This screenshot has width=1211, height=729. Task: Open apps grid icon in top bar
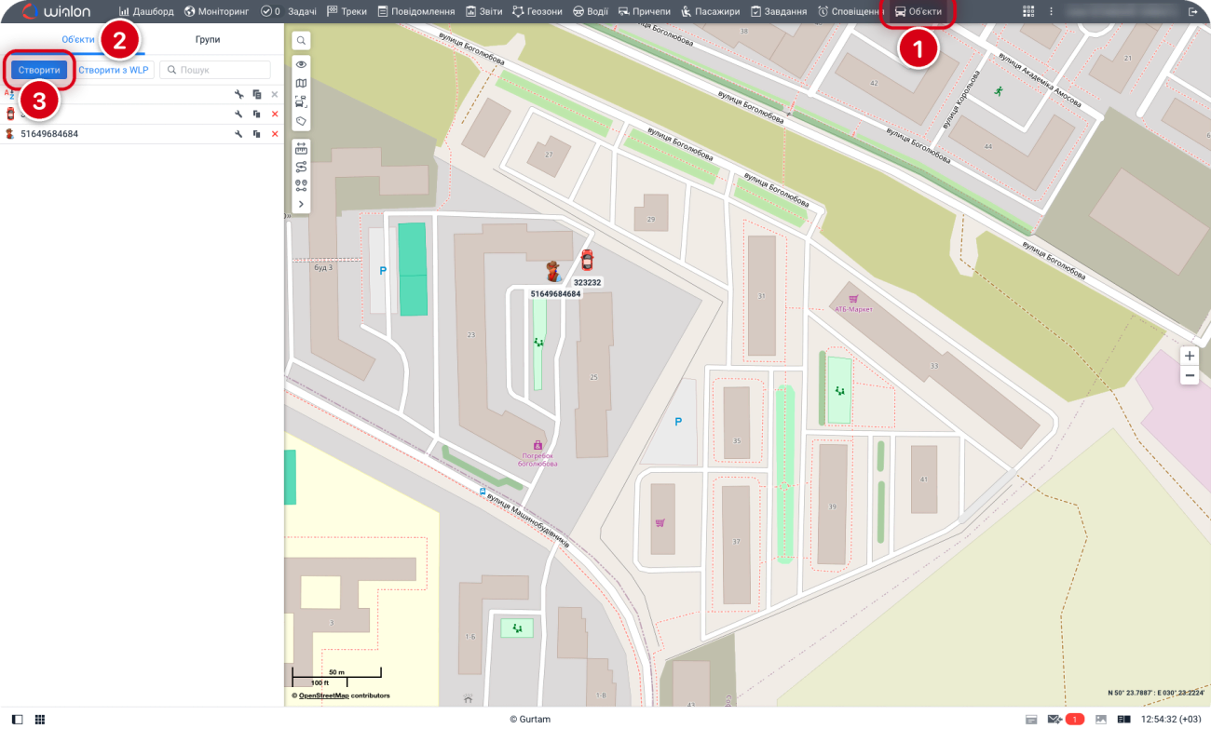[x=1028, y=11]
